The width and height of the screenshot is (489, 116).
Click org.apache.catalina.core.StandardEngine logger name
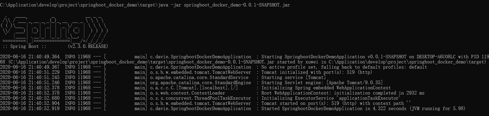point(200,83)
